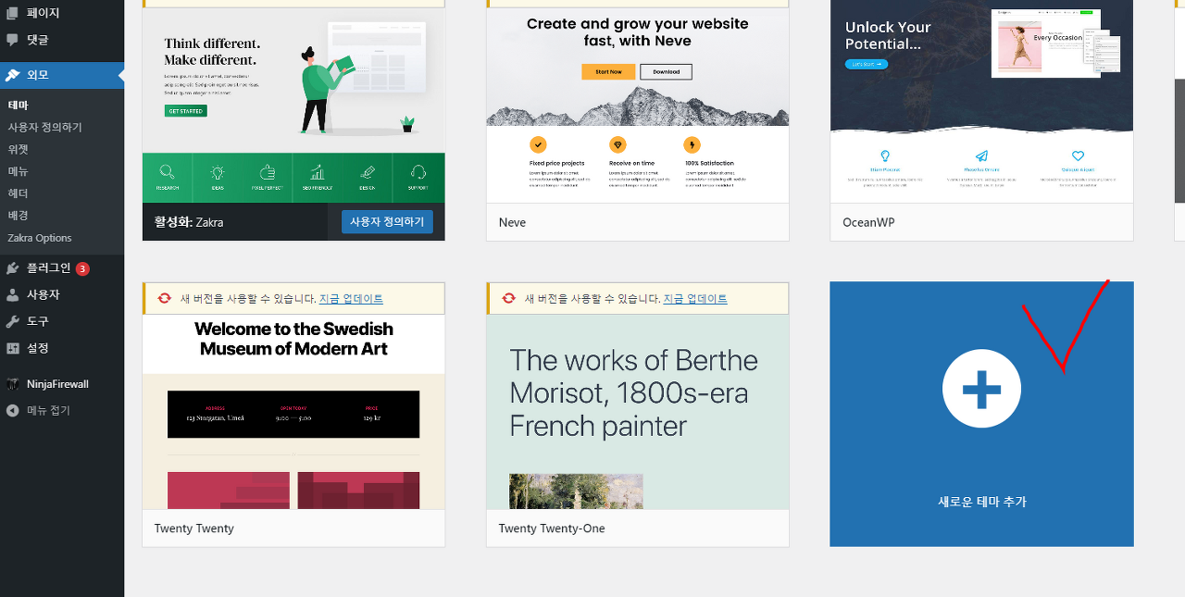This screenshot has width=1185, height=597.
Task: Select the OceanWP theme screenshot
Action: (982, 102)
